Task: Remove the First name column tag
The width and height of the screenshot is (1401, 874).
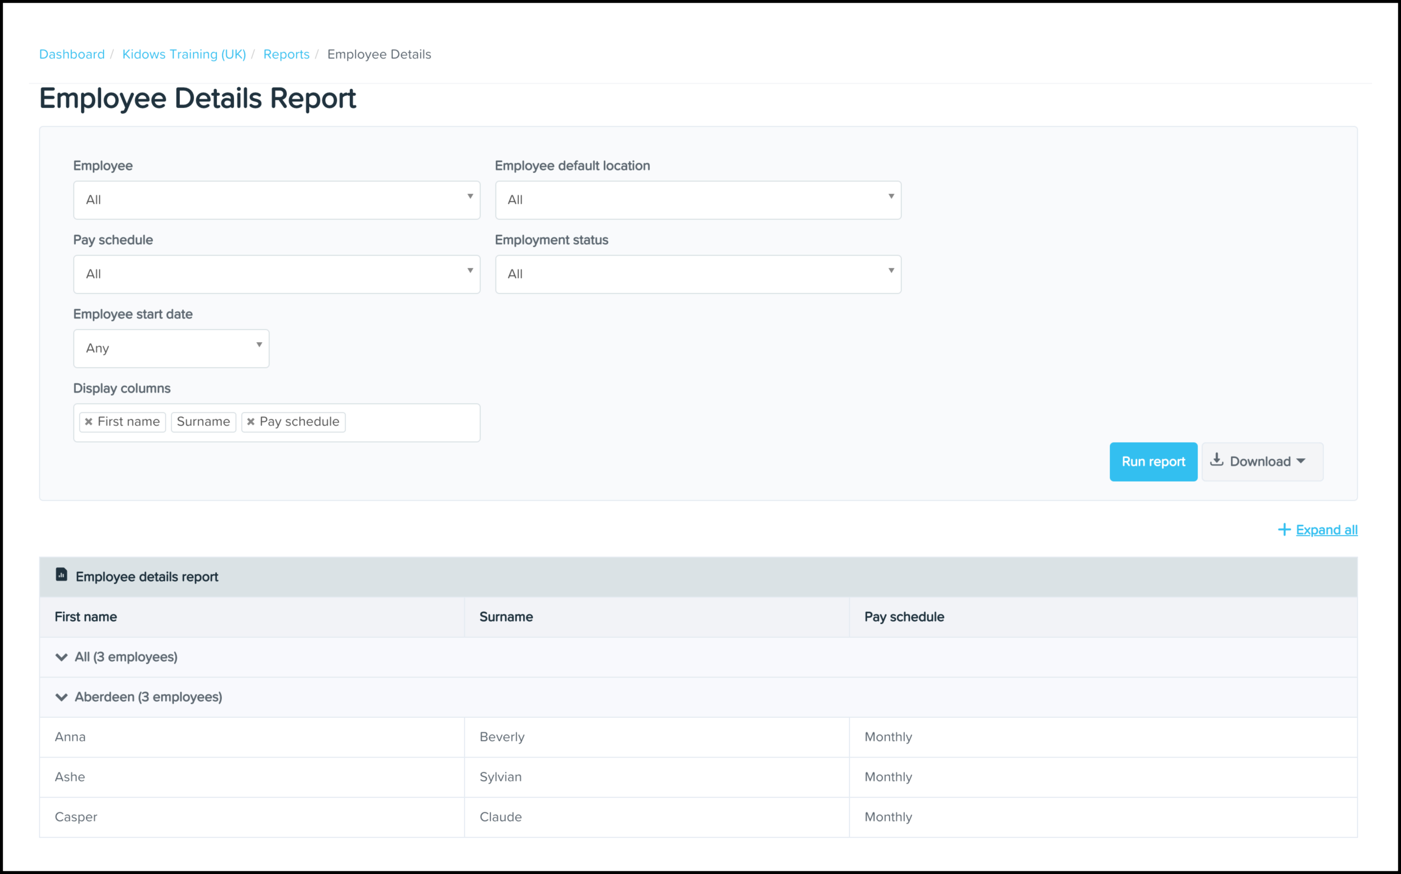Action: (x=88, y=422)
